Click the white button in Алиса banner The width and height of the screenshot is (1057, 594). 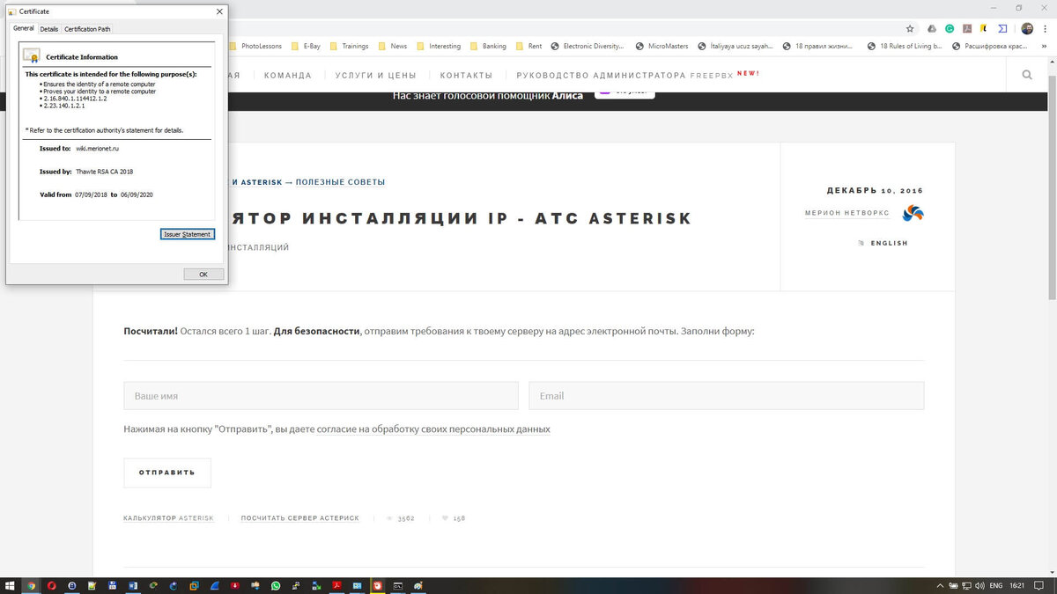click(x=625, y=92)
